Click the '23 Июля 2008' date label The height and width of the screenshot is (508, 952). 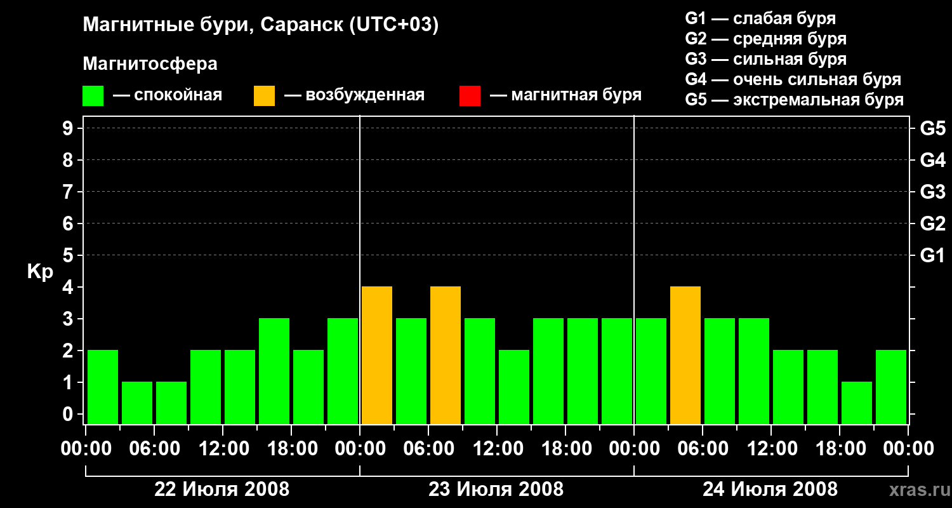pyautogui.click(x=496, y=490)
